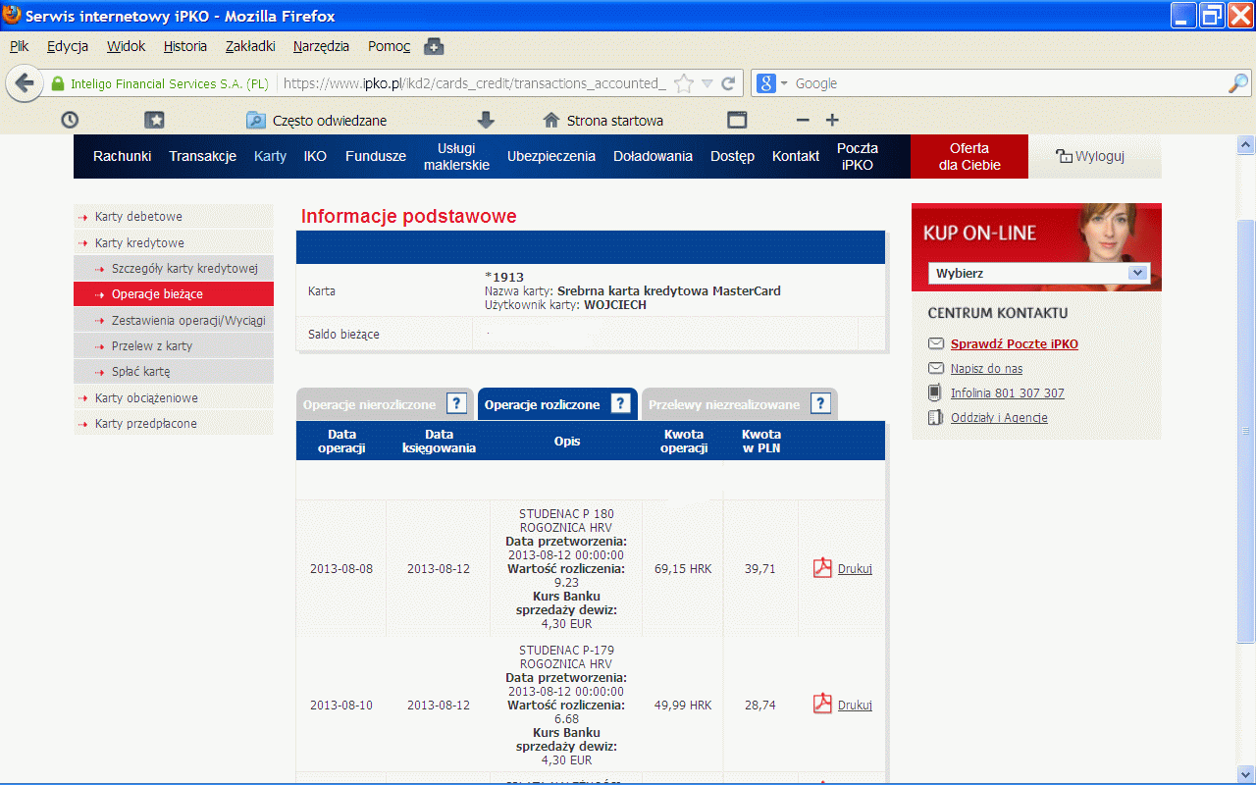Click the zoom in plus icon
Image resolution: width=1256 pixels, height=785 pixels.
[x=832, y=120]
